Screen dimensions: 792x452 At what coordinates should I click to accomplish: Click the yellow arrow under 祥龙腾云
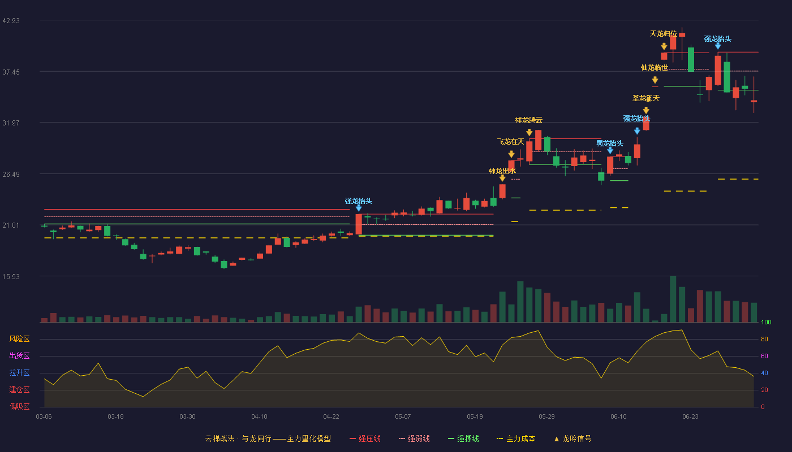point(530,133)
